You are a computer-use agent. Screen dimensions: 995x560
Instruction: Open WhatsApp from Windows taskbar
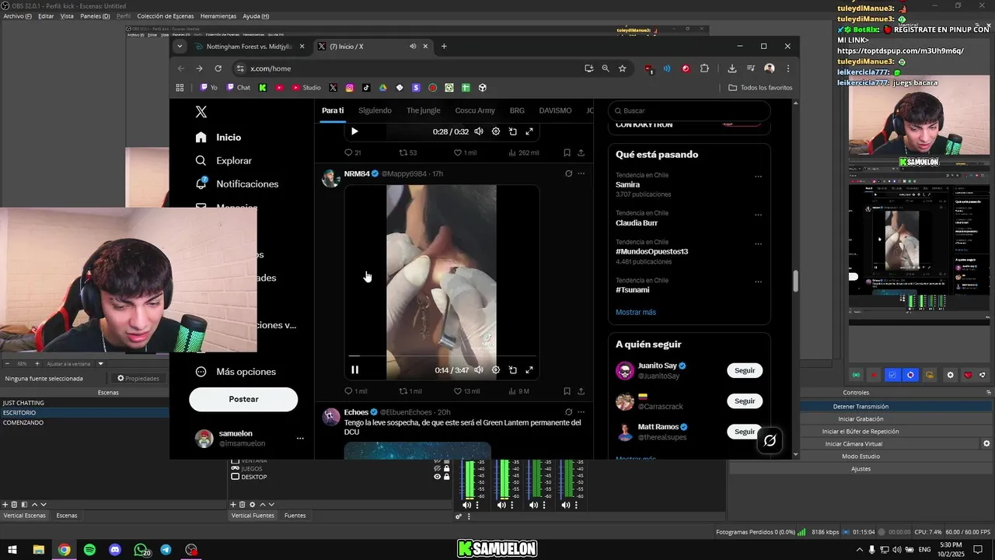[x=141, y=550]
